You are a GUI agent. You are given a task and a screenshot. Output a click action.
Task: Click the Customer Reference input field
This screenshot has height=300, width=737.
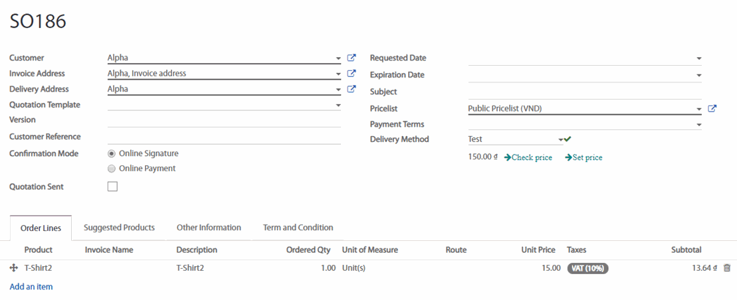224,137
